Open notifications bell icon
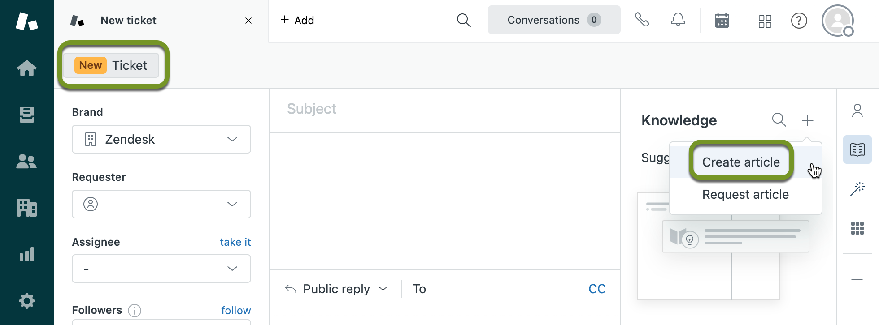The width and height of the screenshot is (879, 325). click(678, 20)
